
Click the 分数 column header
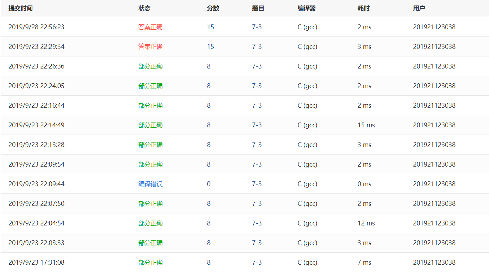[213, 8]
